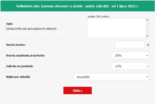Open the Zaliczka na podatek dropdown
The height and width of the screenshot is (104, 155).
coord(130,66)
